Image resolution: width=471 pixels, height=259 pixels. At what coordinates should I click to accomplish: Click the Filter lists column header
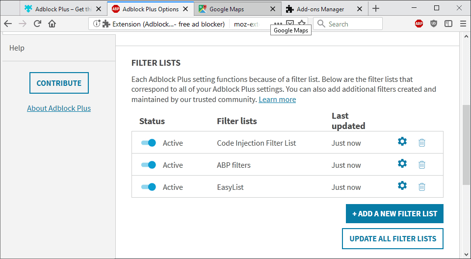(237, 121)
